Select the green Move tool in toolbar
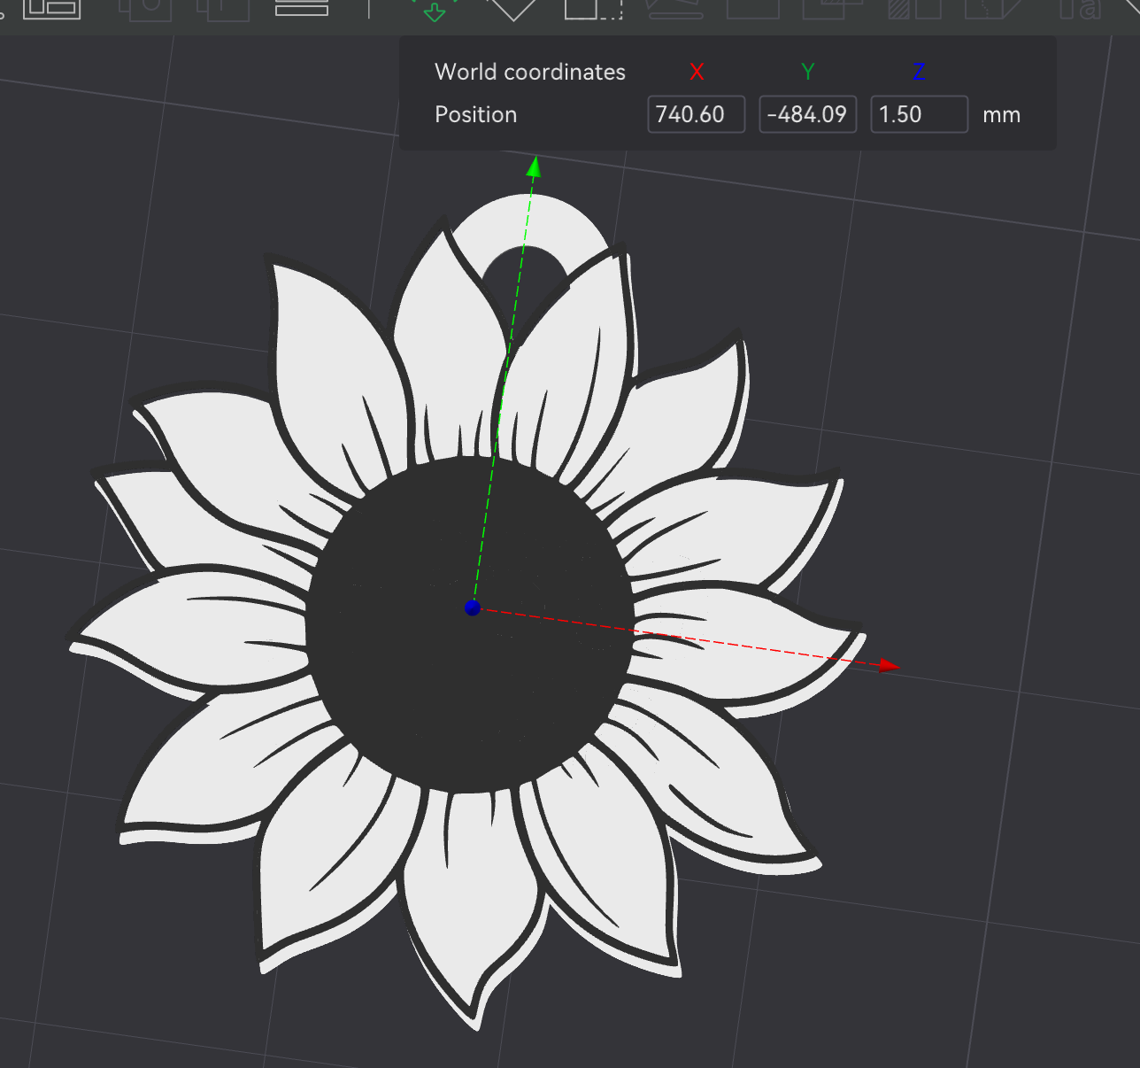The width and height of the screenshot is (1140, 1068). 434,8
